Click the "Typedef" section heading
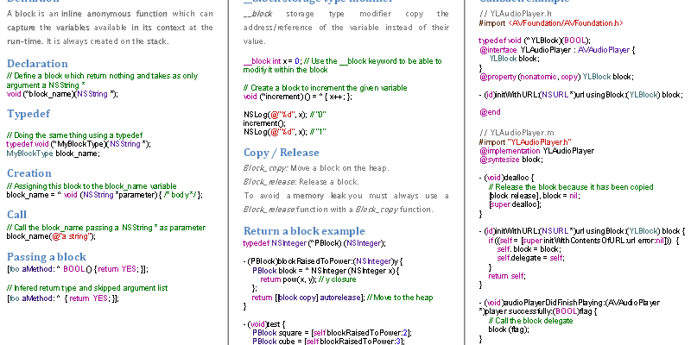Viewport: 691px width, 345px height. coord(29,114)
